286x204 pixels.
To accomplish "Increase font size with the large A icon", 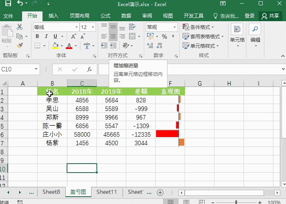I will pyautogui.click(x=74, y=36).
